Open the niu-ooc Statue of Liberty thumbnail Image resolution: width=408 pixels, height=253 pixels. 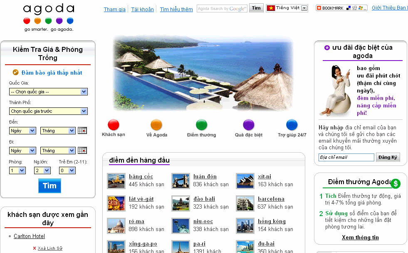point(181,226)
